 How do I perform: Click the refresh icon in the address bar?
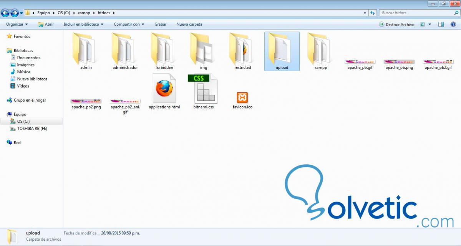click(x=372, y=13)
